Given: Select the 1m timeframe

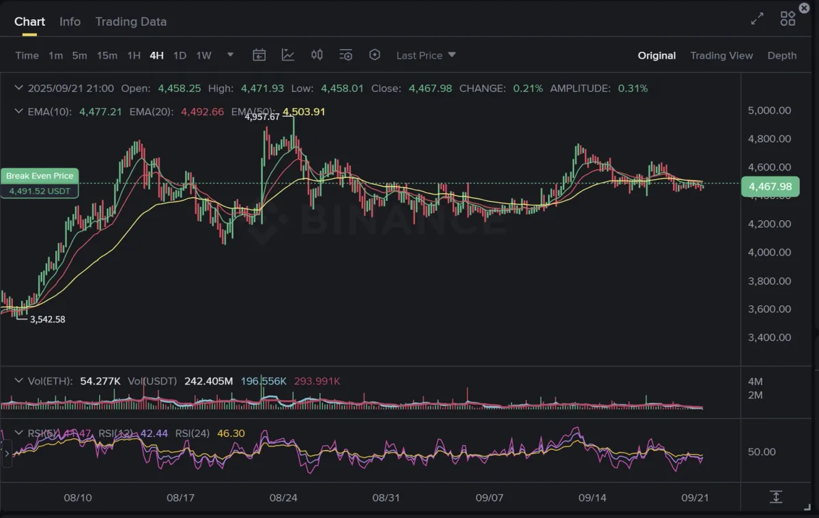Looking at the screenshot, I should (56, 55).
